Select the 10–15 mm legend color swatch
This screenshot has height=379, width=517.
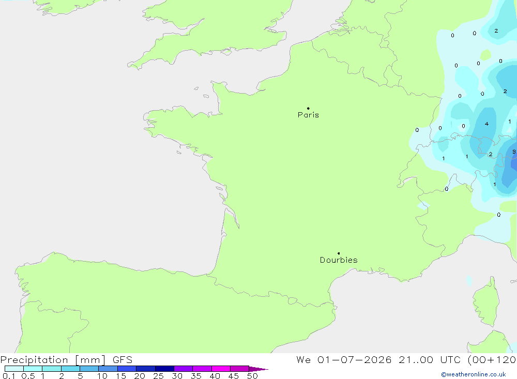pyautogui.click(x=108, y=369)
